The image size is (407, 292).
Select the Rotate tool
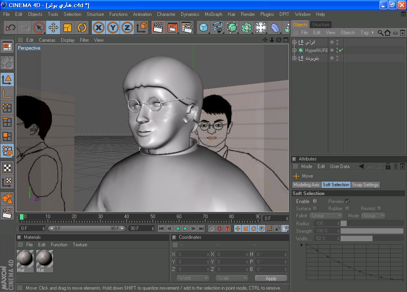click(x=82, y=27)
